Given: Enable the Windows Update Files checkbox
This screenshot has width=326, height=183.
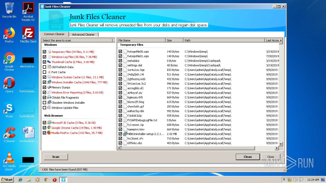Looking at the screenshot, I should click(x=45, y=108).
